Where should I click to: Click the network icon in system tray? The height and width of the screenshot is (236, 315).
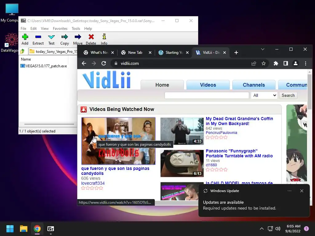270,229
